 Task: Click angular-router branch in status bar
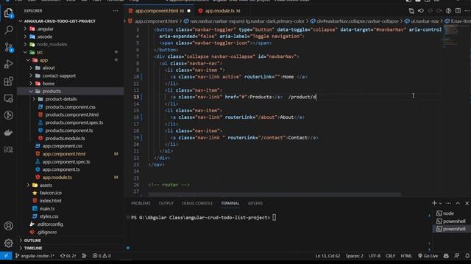point(35,256)
